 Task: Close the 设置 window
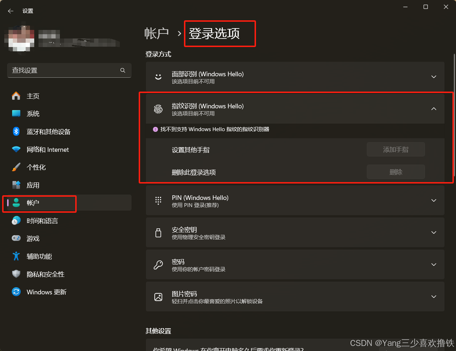coord(446,7)
